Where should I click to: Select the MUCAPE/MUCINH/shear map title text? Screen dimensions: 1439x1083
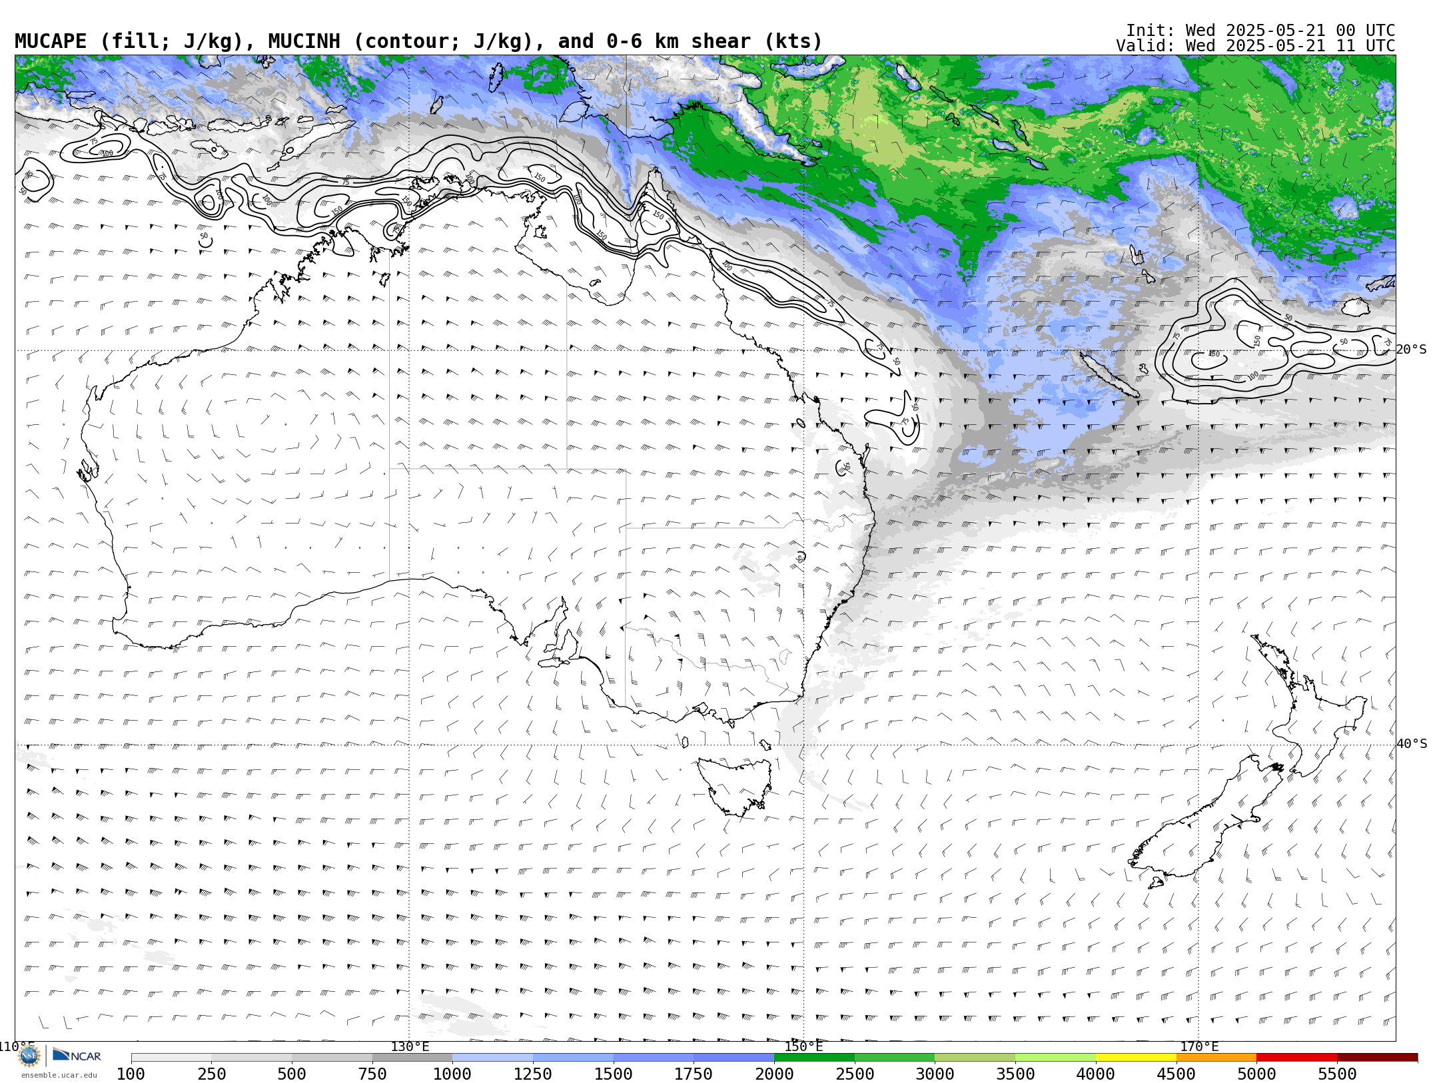418,41
